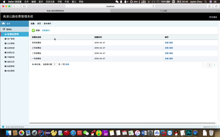Delete the 四号收费站 row via 删除
The image size is (220, 137).
click(171, 43)
